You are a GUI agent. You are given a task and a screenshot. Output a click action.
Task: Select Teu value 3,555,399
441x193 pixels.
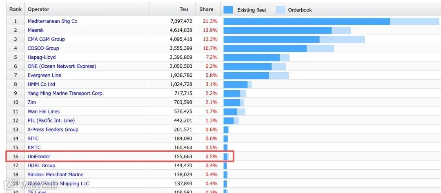pos(181,48)
